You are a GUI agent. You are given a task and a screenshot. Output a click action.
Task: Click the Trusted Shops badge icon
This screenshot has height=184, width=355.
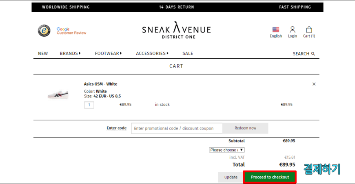[x=44, y=31]
